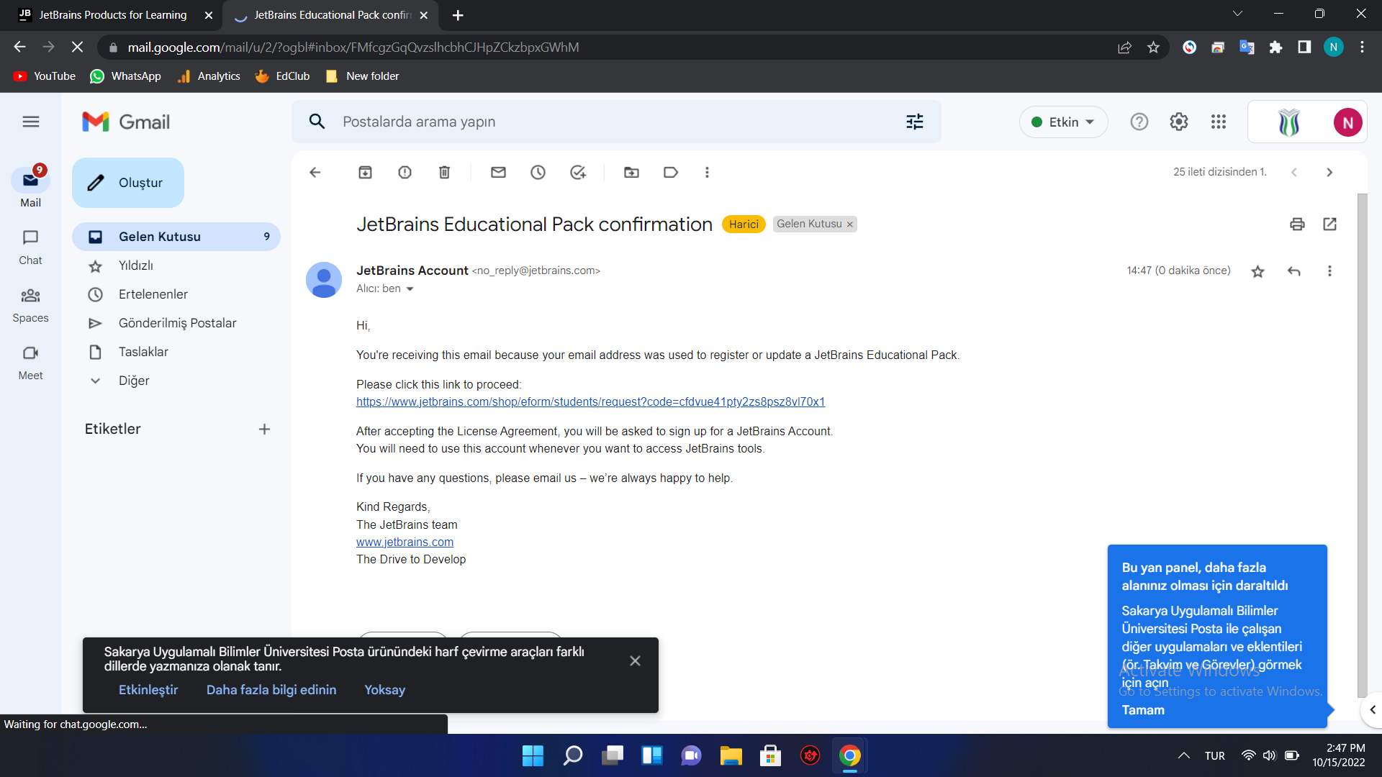Mark email as unread via envelope icon
Viewport: 1382px width, 777px height.
tap(498, 172)
